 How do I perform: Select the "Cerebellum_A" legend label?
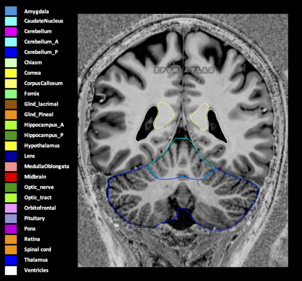click(x=41, y=42)
